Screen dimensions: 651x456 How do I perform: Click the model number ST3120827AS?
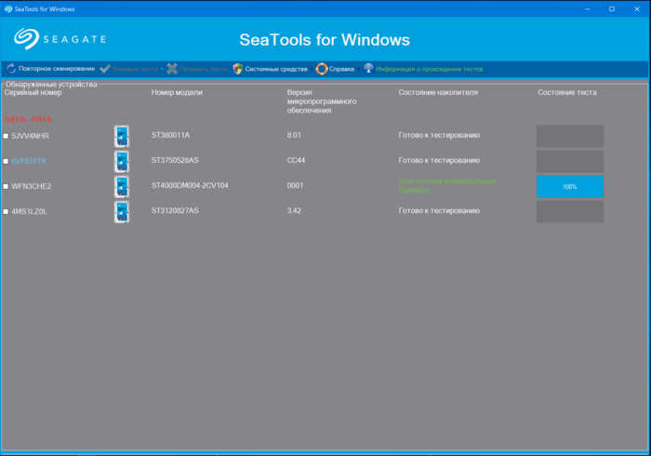pos(175,210)
